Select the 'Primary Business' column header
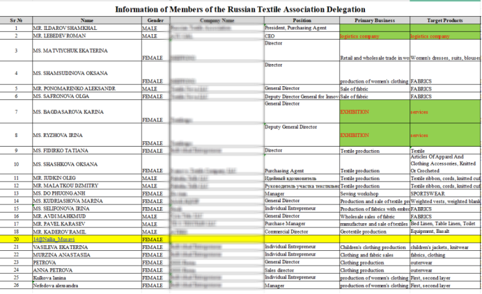The height and width of the screenshot is (294, 482). (373, 20)
